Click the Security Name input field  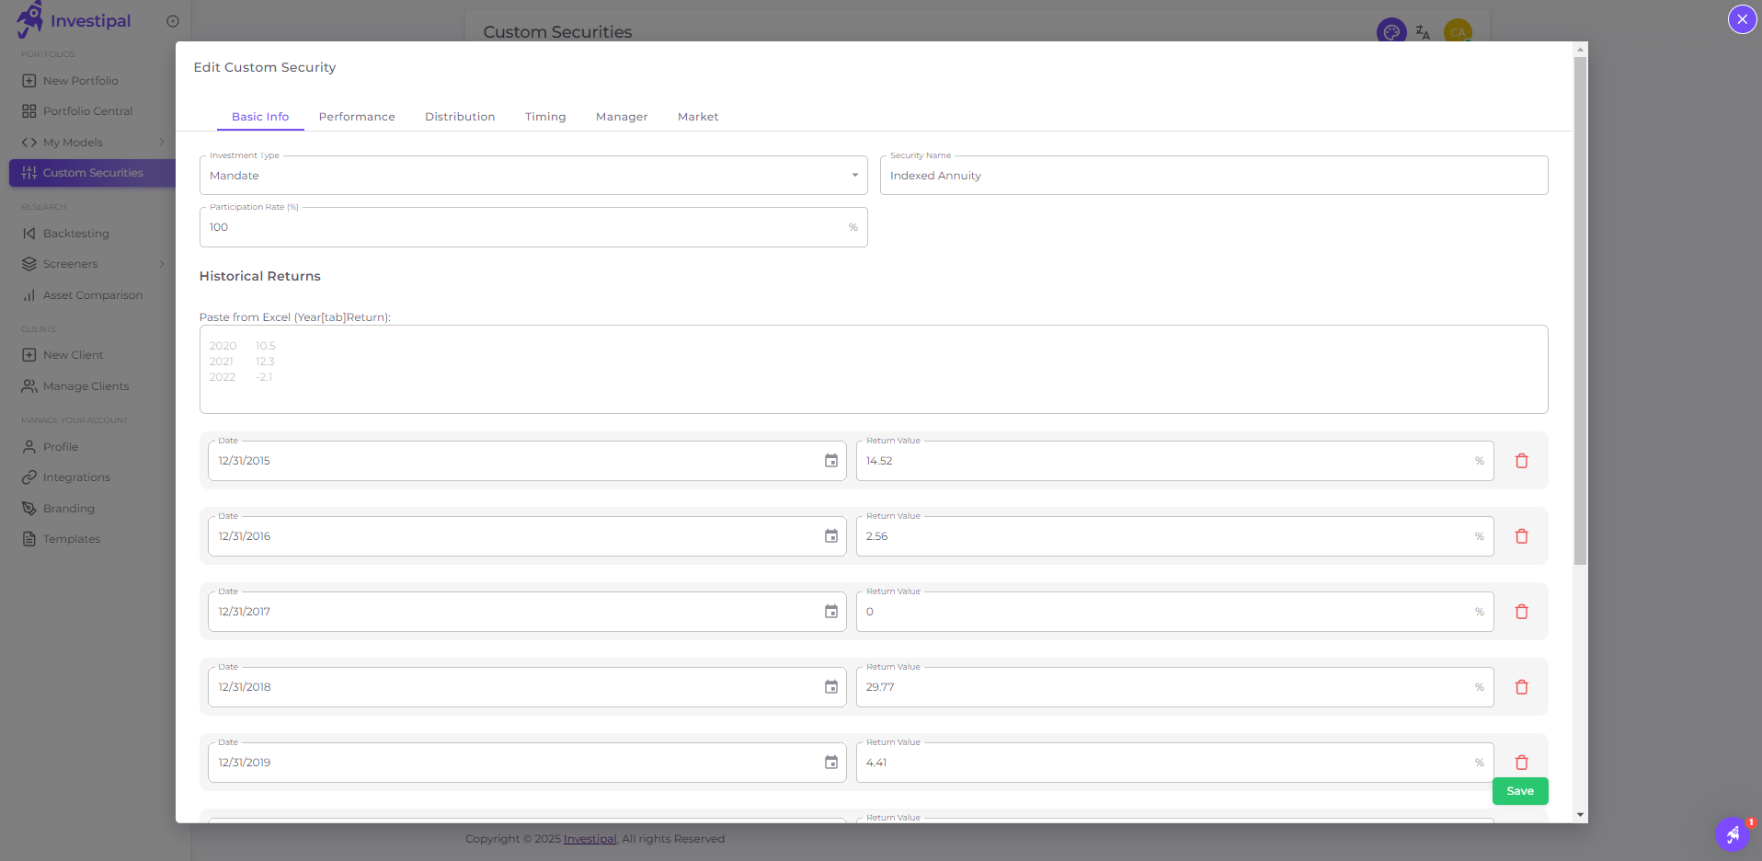click(1212, 175)
